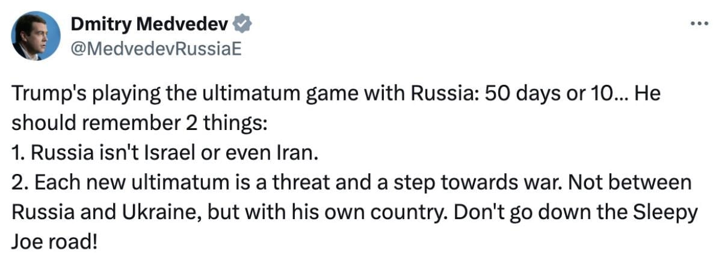Open the three-dot more options menu
Screen dimensions: 722x260
click(x=699, y=23)
